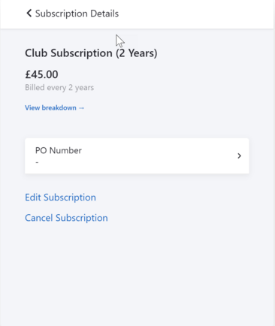This screenshot has height=326, width=275.
Task: Open the PO Number card
Action: [137, 155]
